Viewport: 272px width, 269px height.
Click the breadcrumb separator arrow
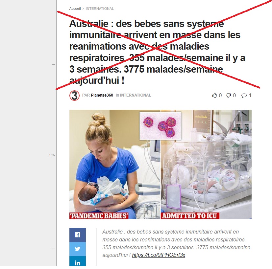(83, 9)
